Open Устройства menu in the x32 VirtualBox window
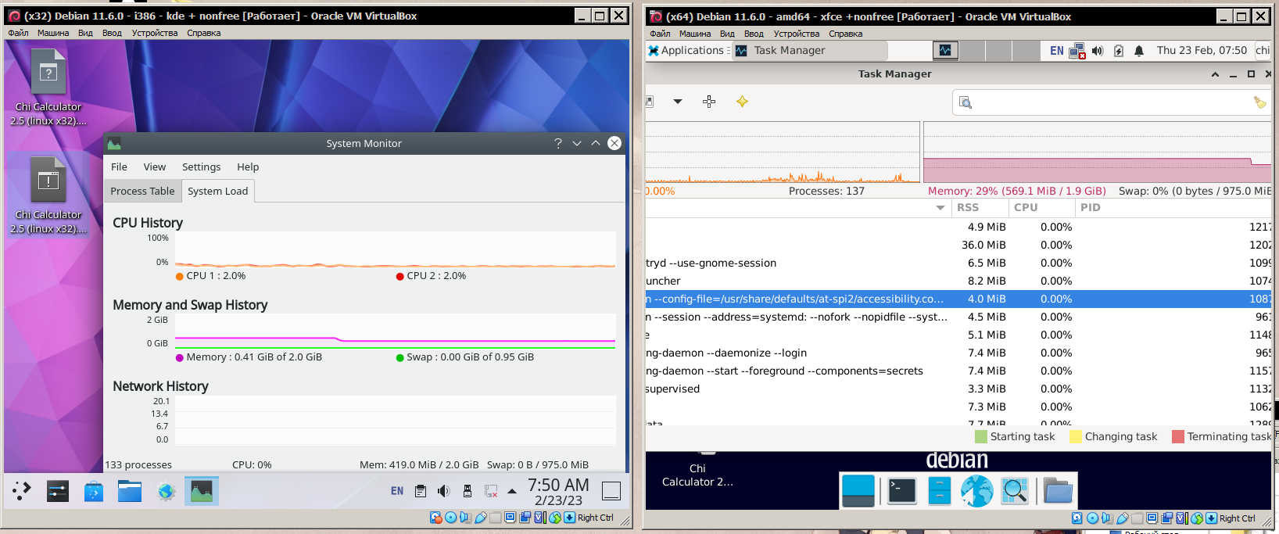 pos(155,33)
